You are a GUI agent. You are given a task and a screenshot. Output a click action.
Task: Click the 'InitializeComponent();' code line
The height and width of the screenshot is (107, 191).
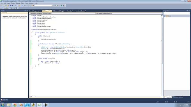[48, 39]
